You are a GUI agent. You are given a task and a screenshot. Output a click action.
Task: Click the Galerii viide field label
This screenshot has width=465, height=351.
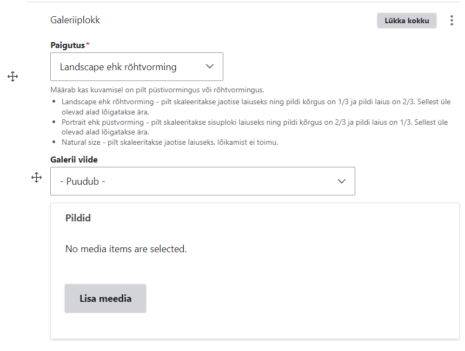[74, 159]
